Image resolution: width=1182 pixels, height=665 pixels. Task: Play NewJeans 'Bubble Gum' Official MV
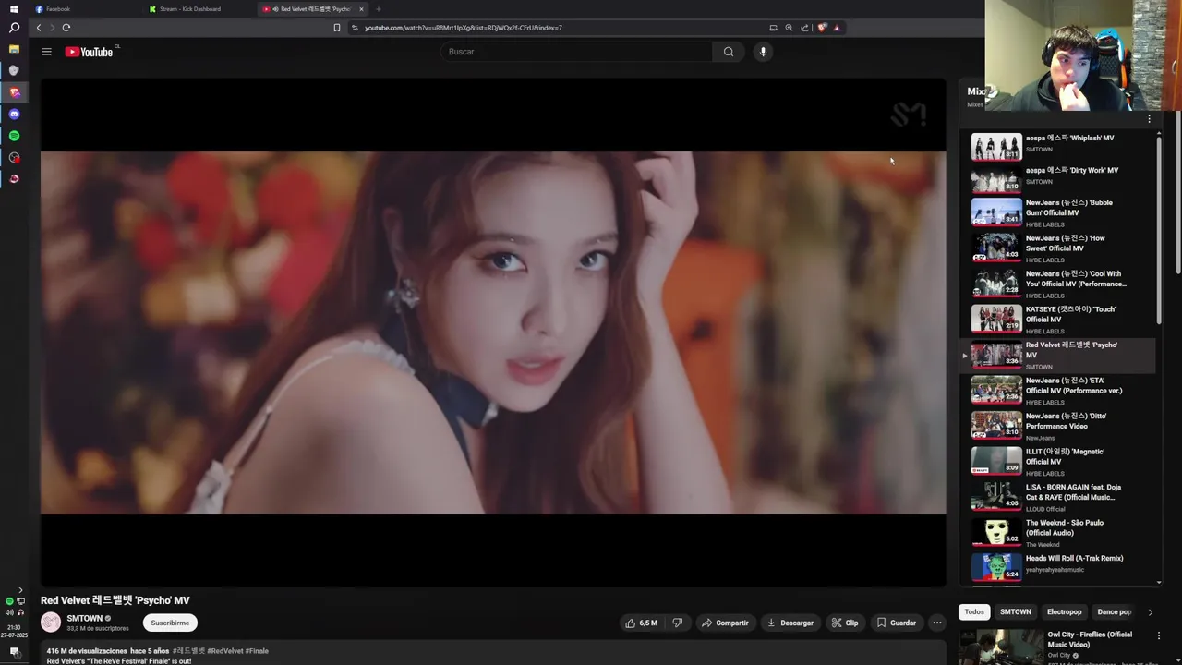(x=1057, y=212)
